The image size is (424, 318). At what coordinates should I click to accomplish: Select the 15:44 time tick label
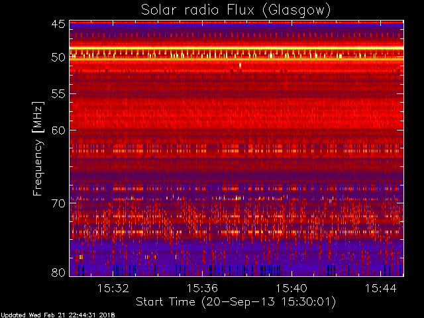click(381, 288)
